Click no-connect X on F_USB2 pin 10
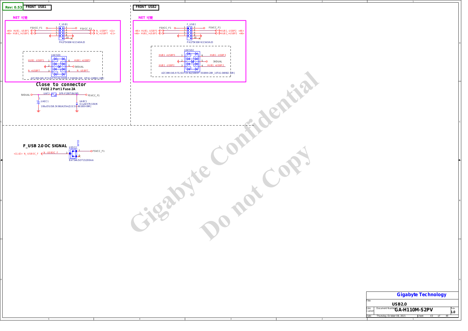The width and height of the screenshot is (468, 331). click(200, 38)
